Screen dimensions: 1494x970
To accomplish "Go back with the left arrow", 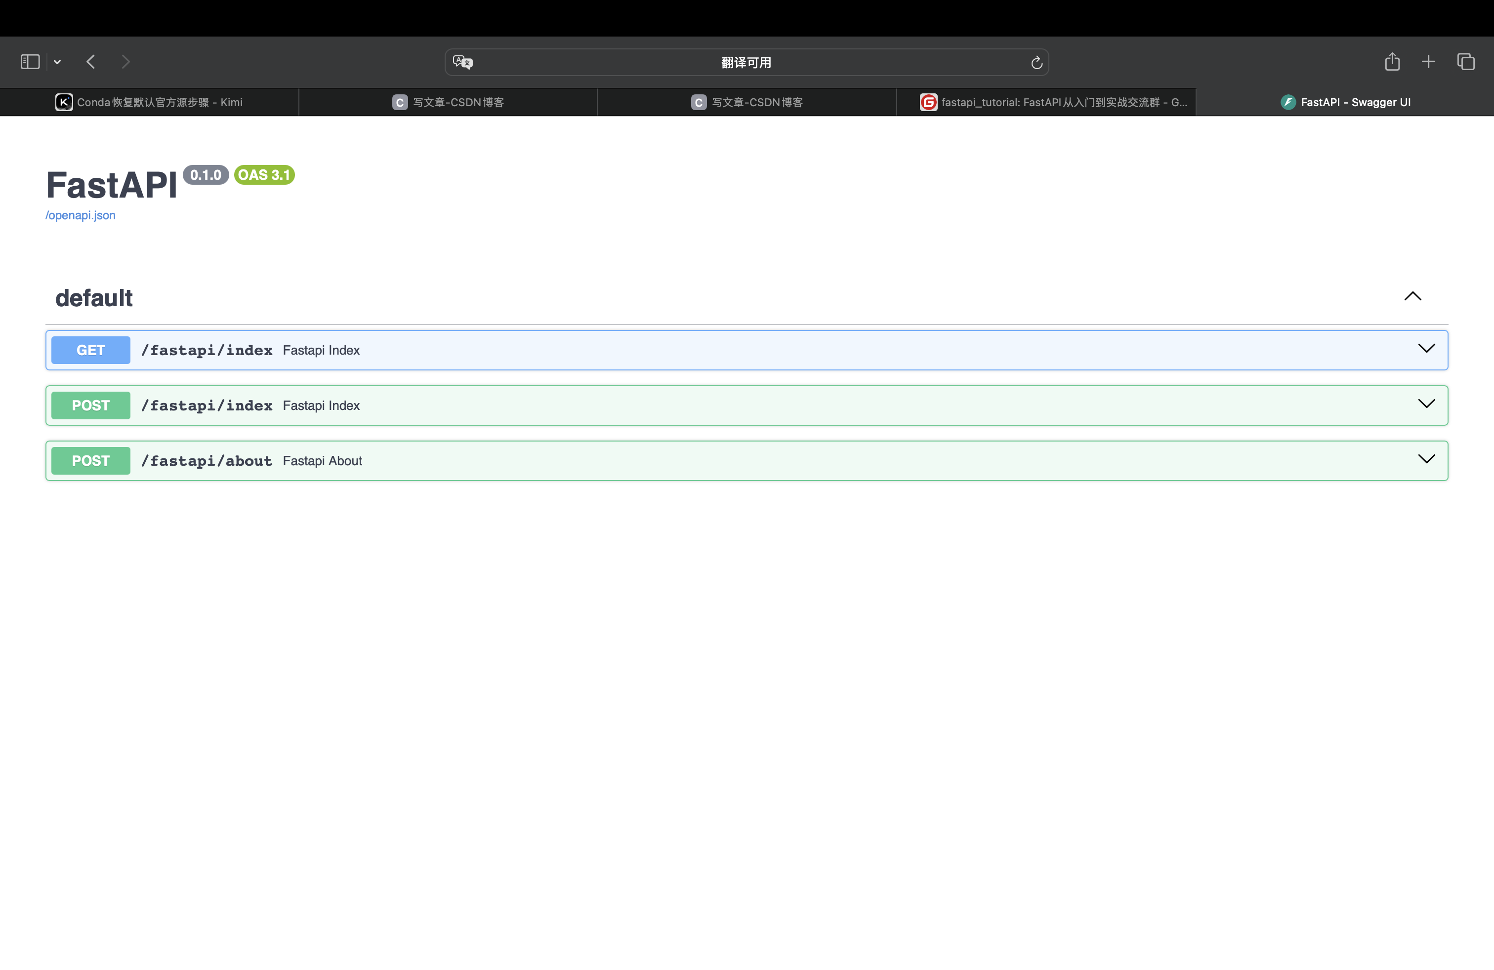I will 91,61.
